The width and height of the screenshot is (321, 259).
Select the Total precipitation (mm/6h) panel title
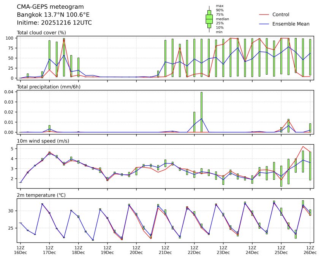49,87
